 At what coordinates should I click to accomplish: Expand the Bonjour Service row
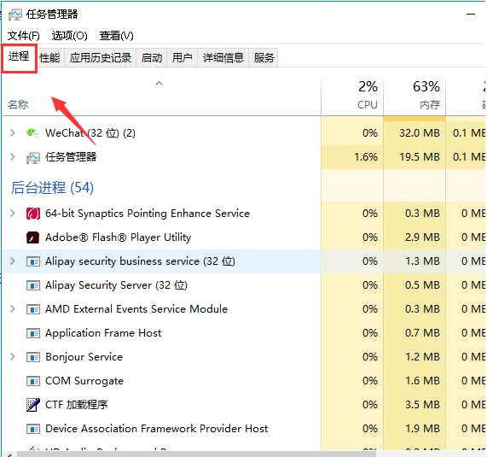click(x=13, y=357)
